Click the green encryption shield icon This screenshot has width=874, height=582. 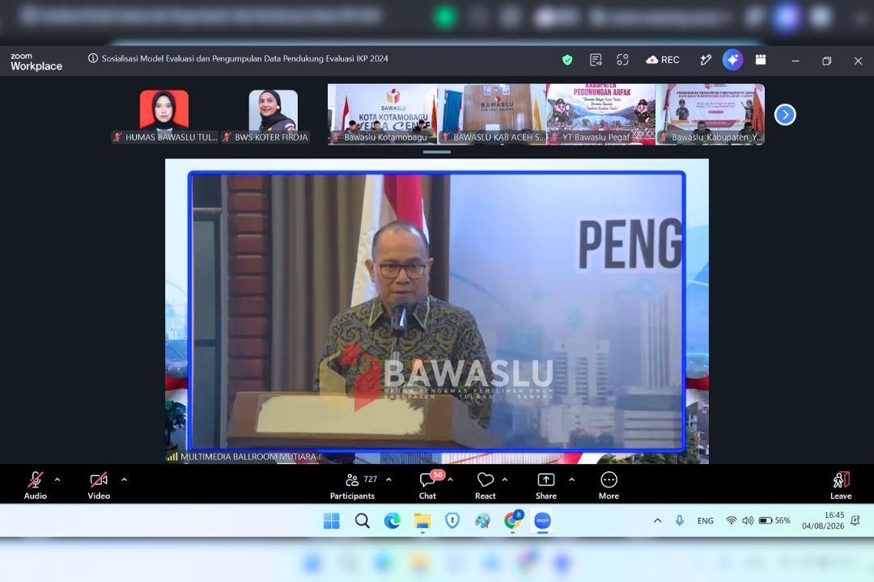[x=566, y=60]
